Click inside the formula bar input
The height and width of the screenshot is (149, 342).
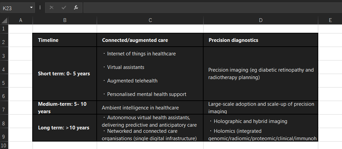[x=210, y=7]
